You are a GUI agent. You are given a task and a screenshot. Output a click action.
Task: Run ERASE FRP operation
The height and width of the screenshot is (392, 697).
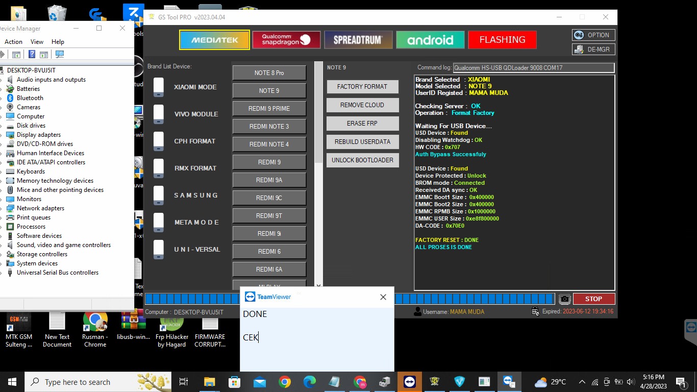362,124
